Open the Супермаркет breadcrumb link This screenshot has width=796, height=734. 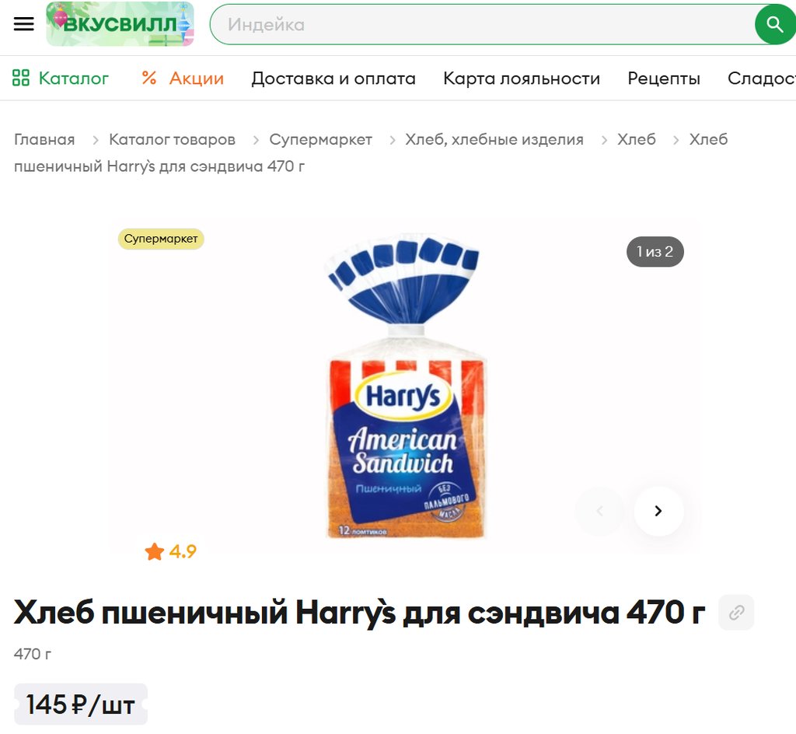click(x=320, y=139)
